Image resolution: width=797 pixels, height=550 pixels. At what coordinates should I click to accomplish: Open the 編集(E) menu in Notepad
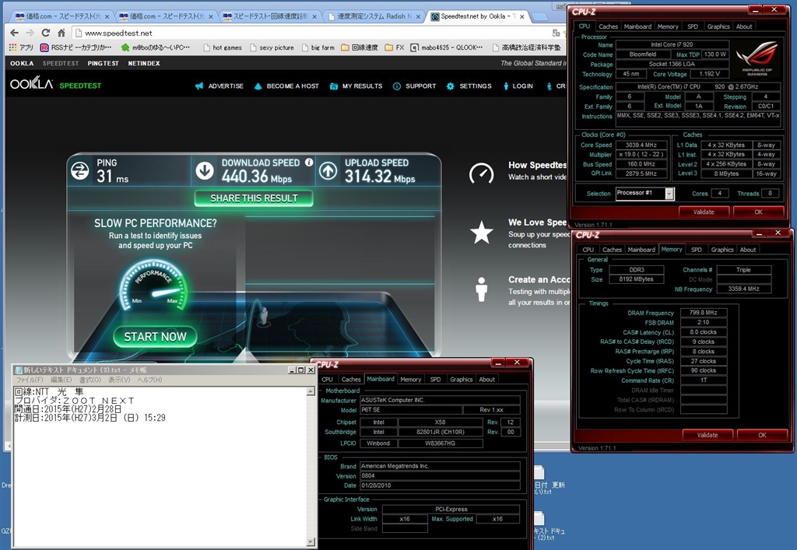pos(61,380)
